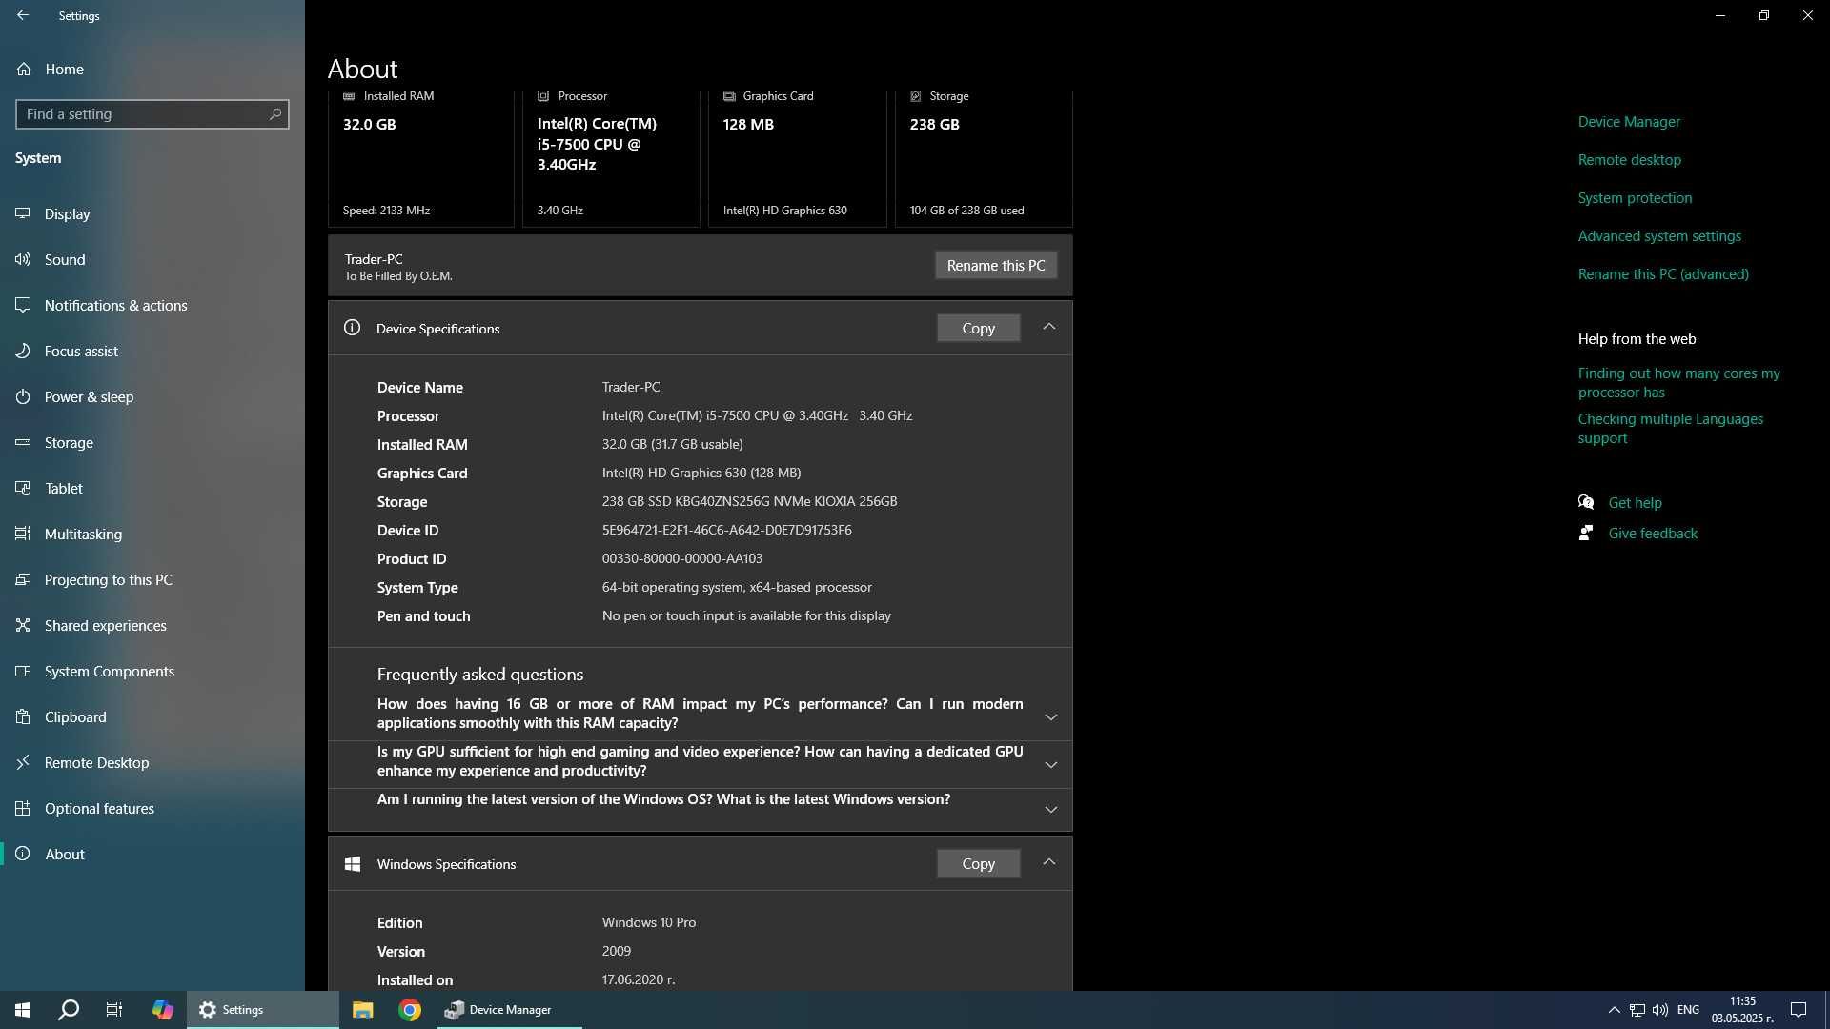
Task: Open Advanced system settings link
Action: click(1659, 235)
